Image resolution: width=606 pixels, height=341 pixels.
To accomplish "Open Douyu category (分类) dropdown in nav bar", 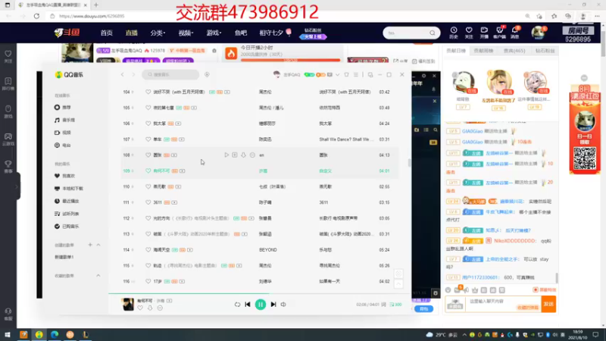I will (158, 33).
